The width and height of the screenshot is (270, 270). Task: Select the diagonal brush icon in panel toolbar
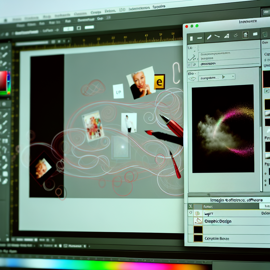tap(209, 37)
